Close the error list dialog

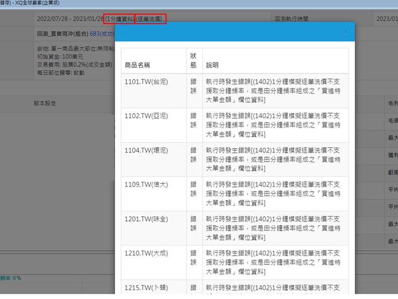346,32
